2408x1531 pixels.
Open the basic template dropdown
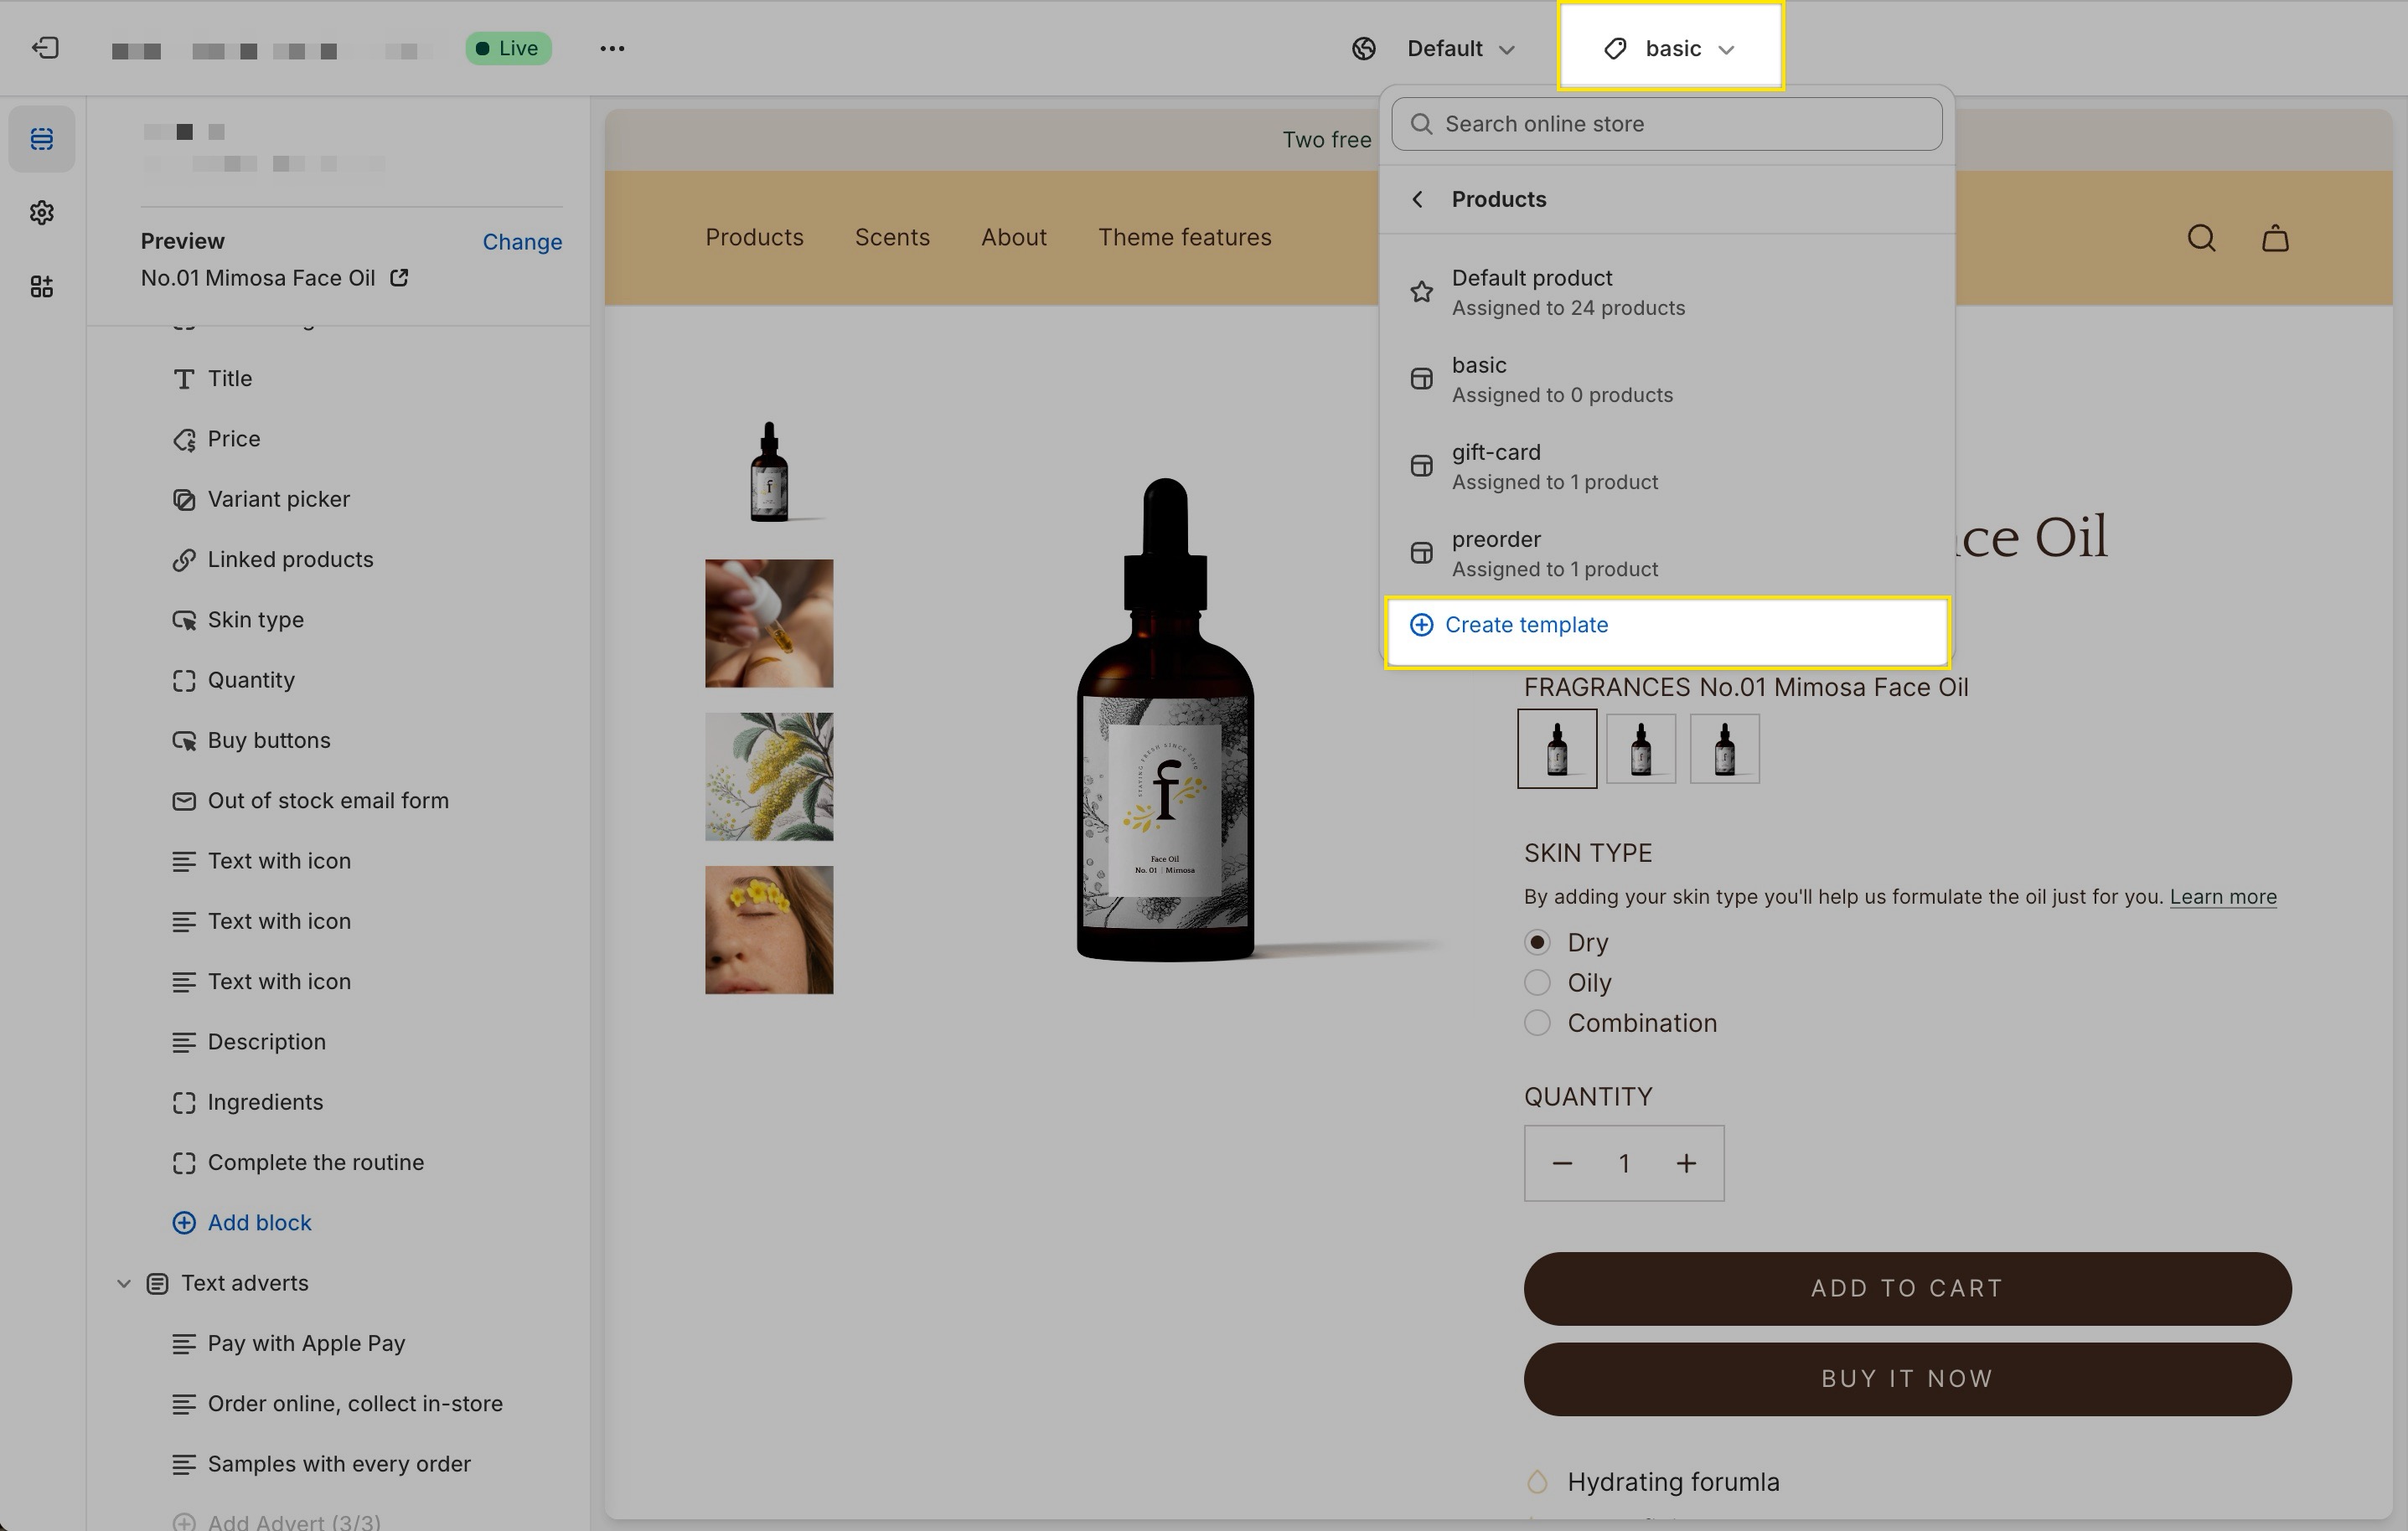tap(1670, 48)
